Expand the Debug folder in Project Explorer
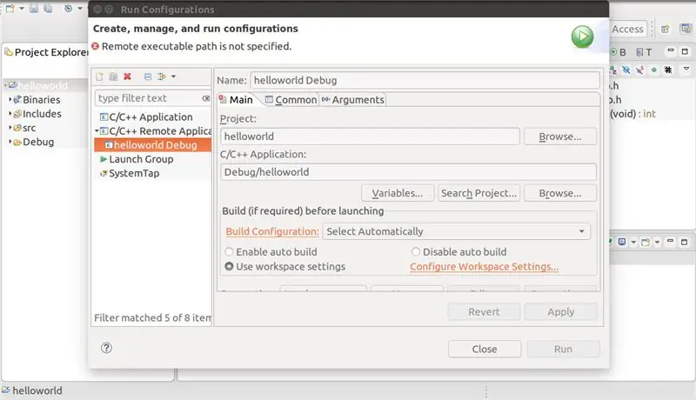The width and height of the screenshot is (696, 400). [x=10, y=142]
